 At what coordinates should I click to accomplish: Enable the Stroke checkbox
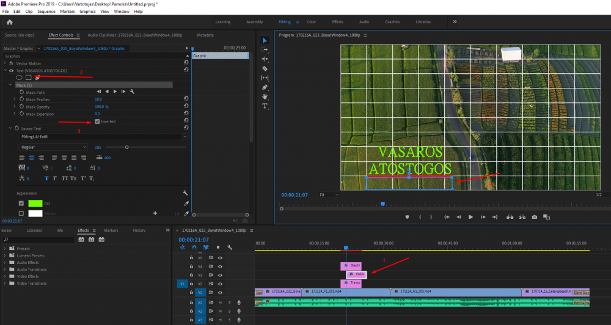(21, 213)
